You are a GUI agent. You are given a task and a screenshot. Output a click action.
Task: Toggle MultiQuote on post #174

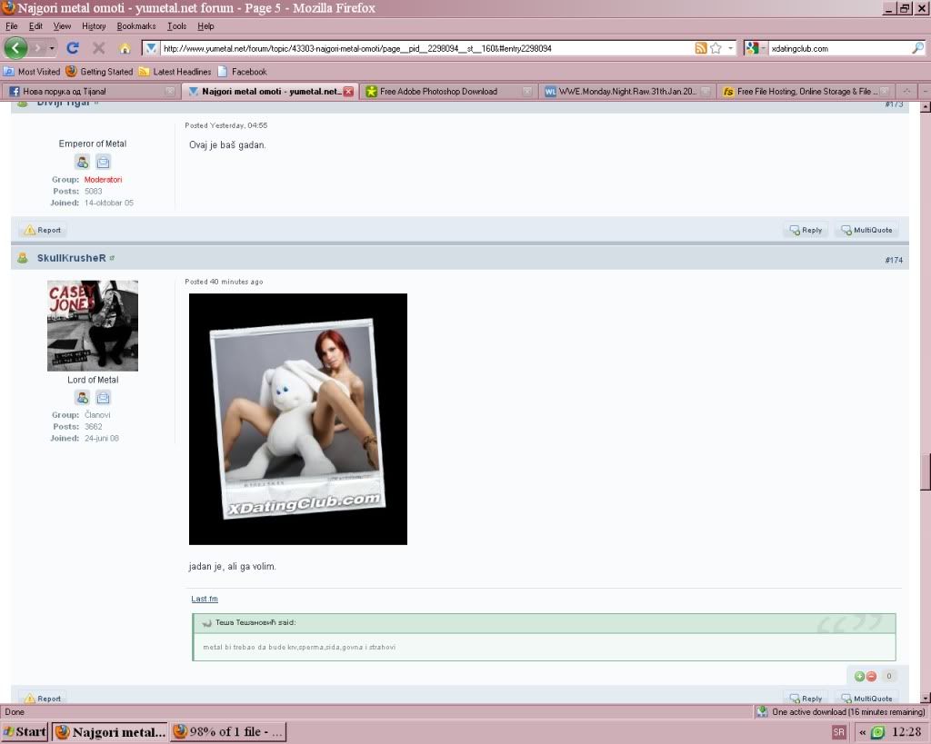click(x=867, y=698)
